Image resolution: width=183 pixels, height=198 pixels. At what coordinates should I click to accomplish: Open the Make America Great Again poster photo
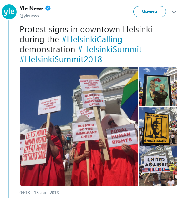(x=158, y=126)
